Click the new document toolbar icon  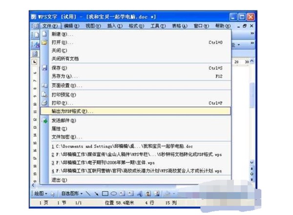pyautogui.click(x=37, y=35)
